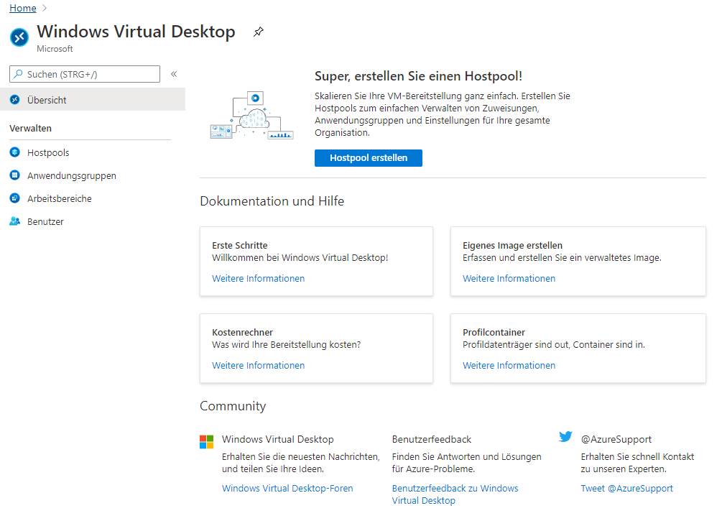
Task: Open Weitere Informationen under Kostenrechner
Action: tap(259, 365)
